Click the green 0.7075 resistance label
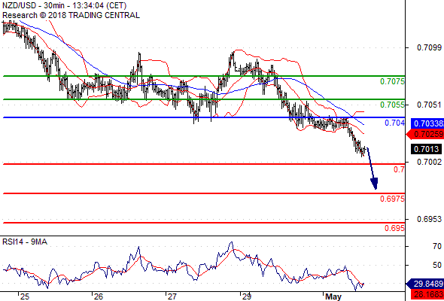Screen dimensions: 444x301 [392, 81]
